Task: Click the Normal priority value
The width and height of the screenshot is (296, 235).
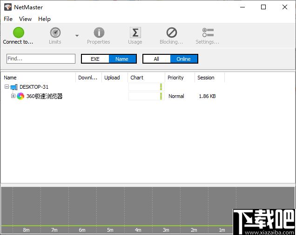Action: point(176,96)
